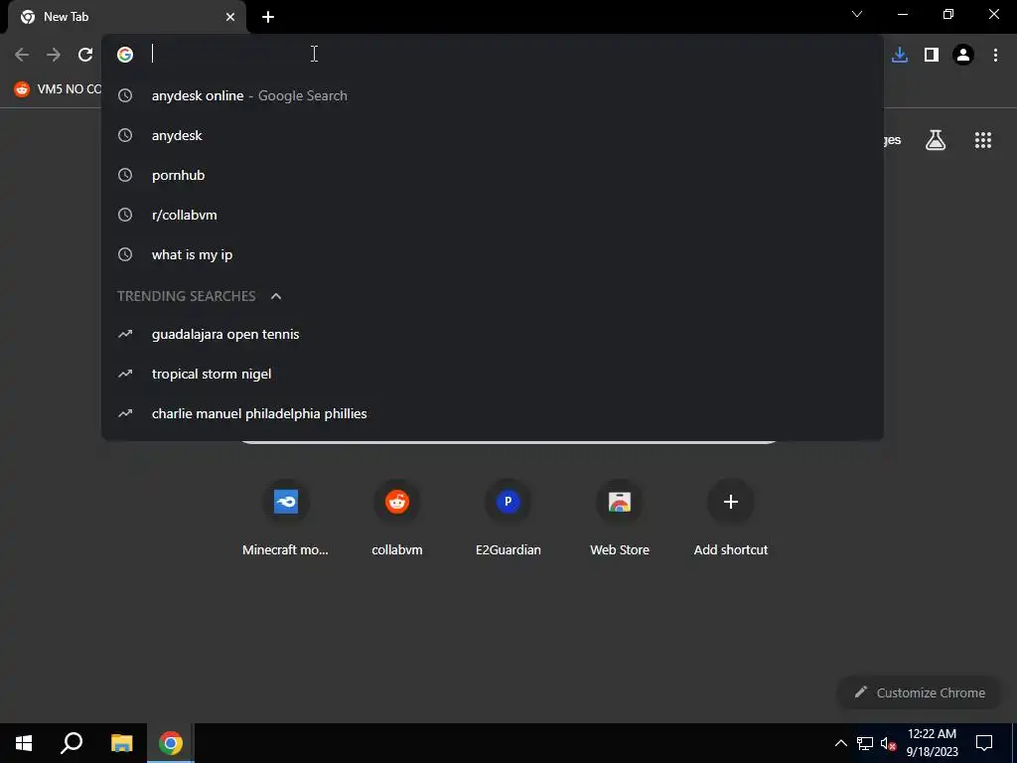
Task: Open the VM5 NO CO bookmark
Action: coord(58,89)
